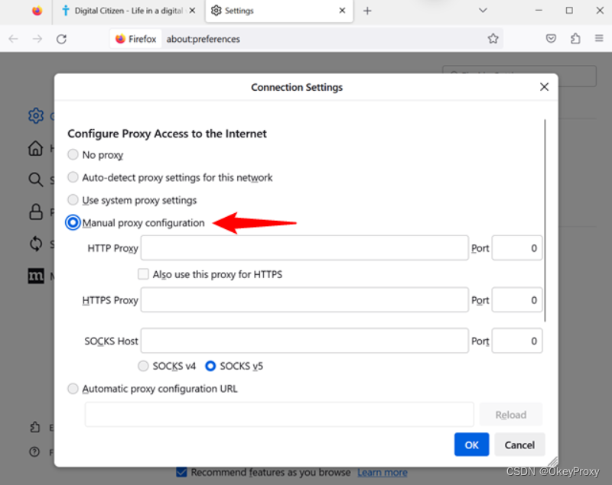Open the Extensions puzzle-piece icon
This screenshot has height=485, width=612.
575,37
